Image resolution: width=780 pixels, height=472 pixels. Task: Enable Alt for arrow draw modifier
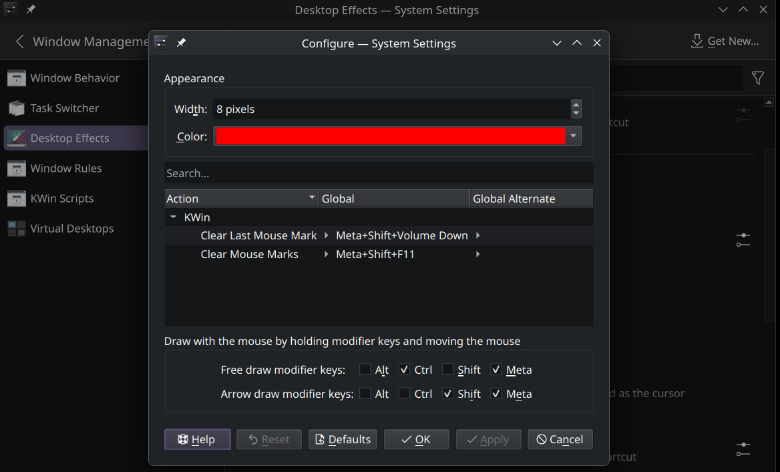click(x=365, y=393)
